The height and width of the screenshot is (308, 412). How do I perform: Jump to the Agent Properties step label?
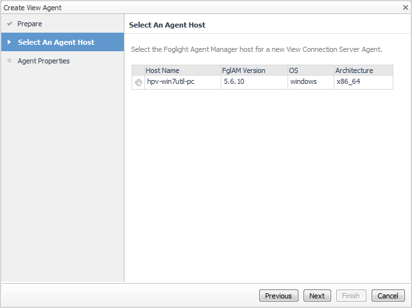pyautogui.click(x=44, y=61)
